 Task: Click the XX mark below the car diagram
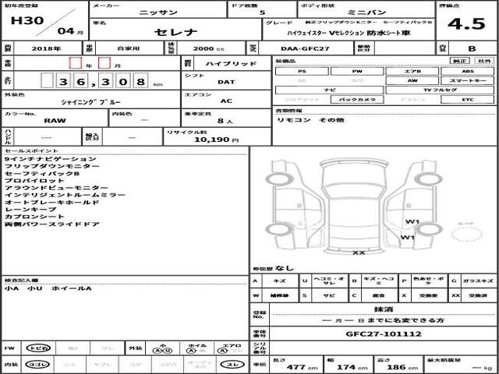(x=359, y=252)
